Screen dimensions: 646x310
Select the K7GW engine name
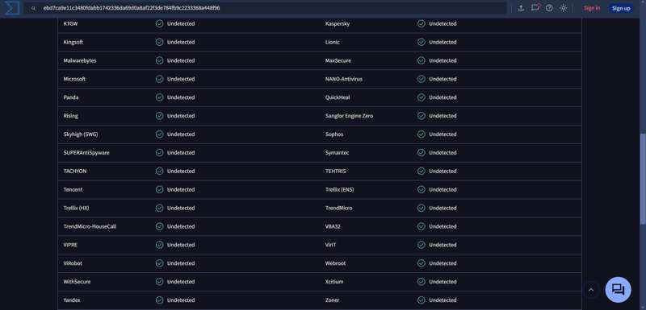point(70,24)
